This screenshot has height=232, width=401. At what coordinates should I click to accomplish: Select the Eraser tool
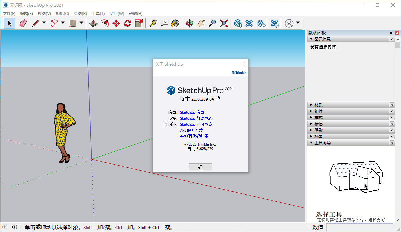(23, 23)
